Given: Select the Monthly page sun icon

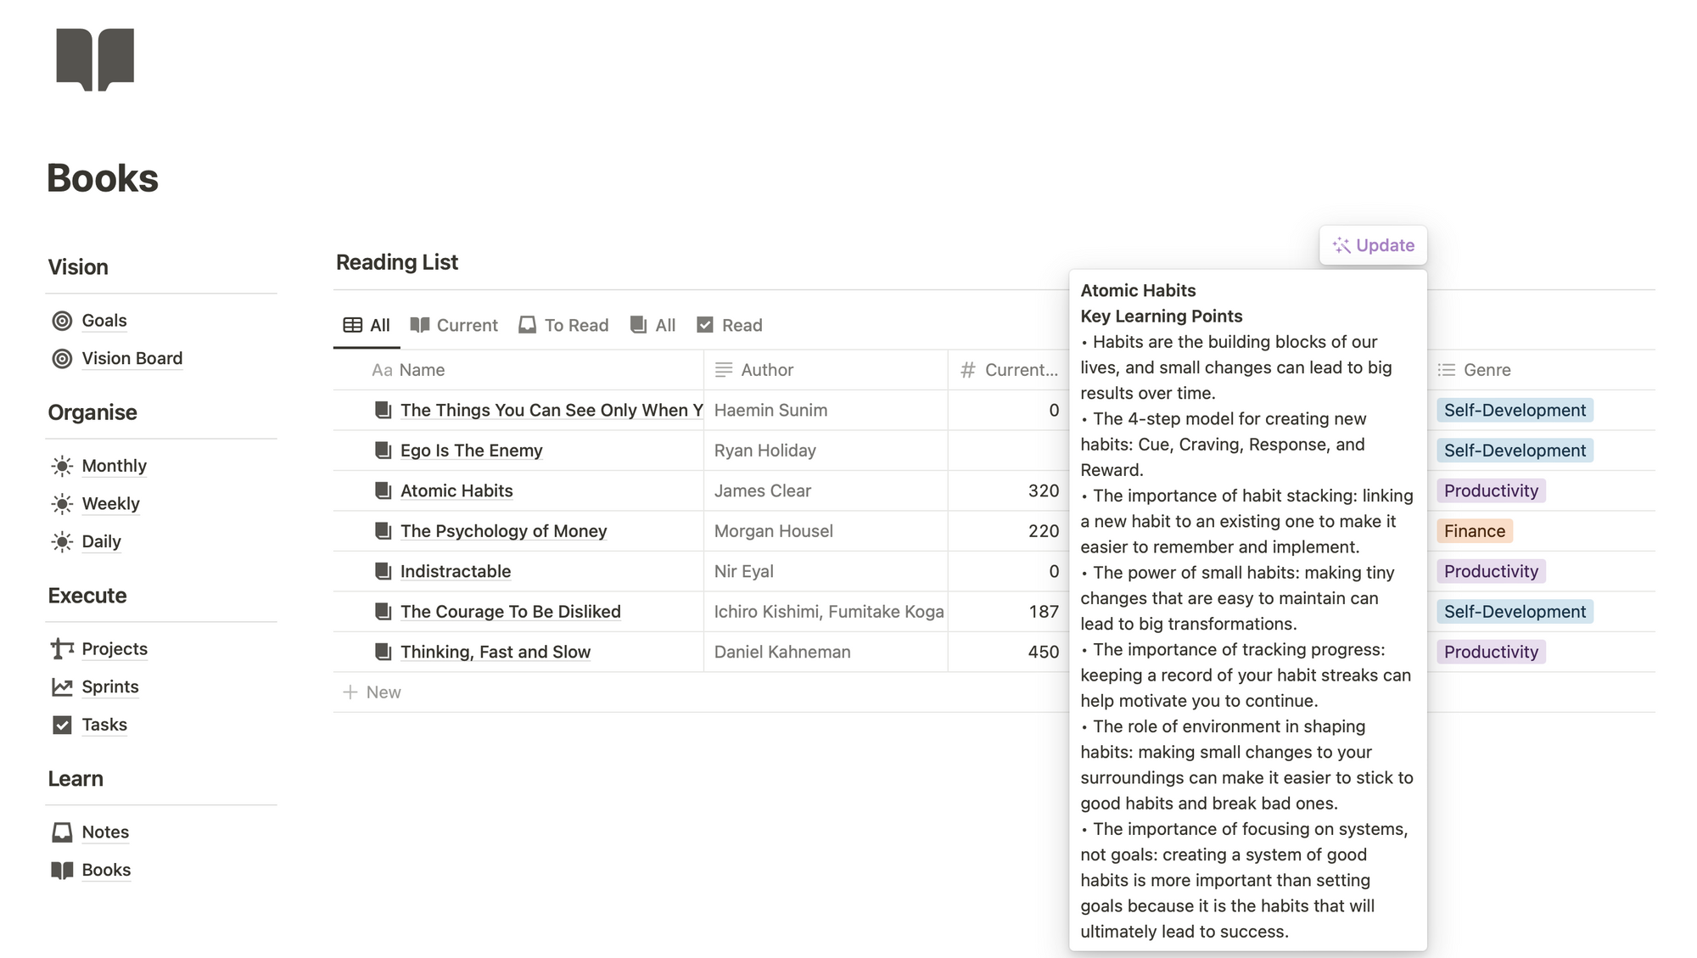Looking at the screenshot, I should (x=61, y=465).
